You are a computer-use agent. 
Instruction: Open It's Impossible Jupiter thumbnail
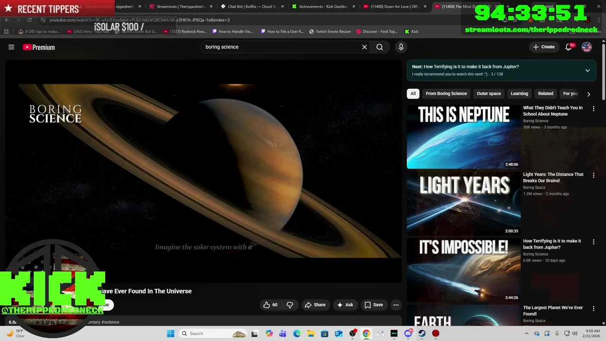pos(463,270)
